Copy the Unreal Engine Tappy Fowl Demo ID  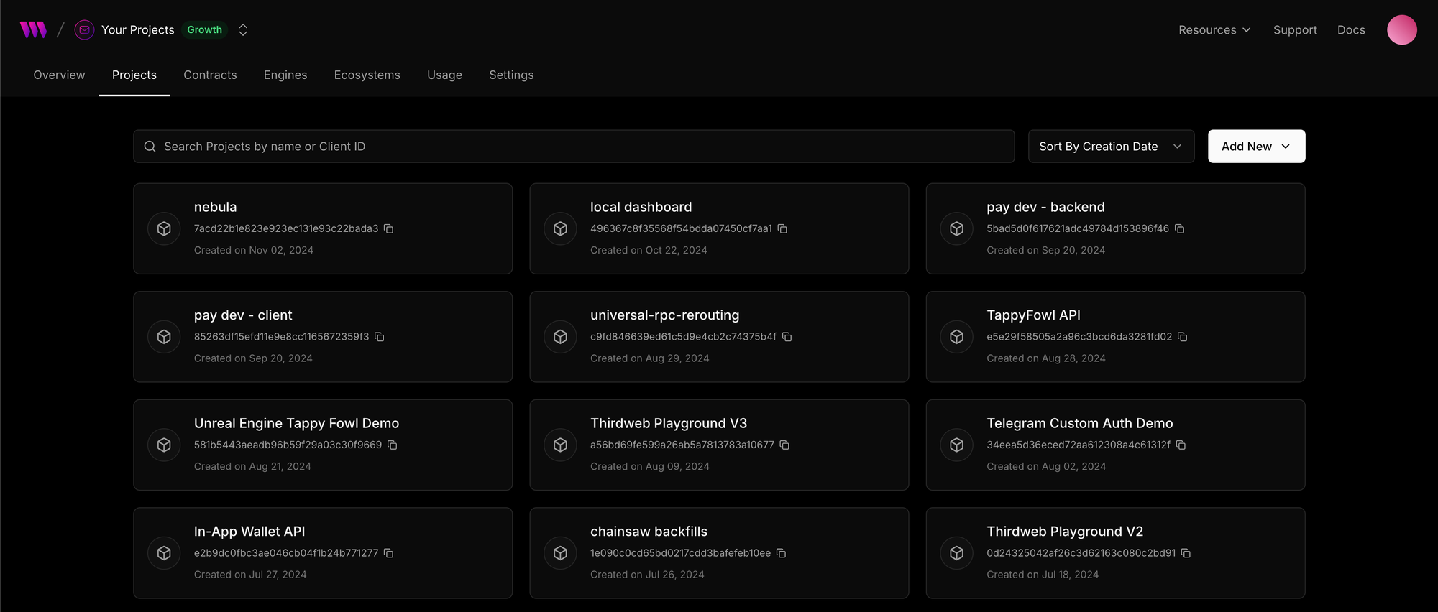[392, 445]
